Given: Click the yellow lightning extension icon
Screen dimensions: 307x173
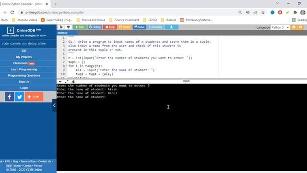Looking at the screenshot, I should tap(288, 12).
